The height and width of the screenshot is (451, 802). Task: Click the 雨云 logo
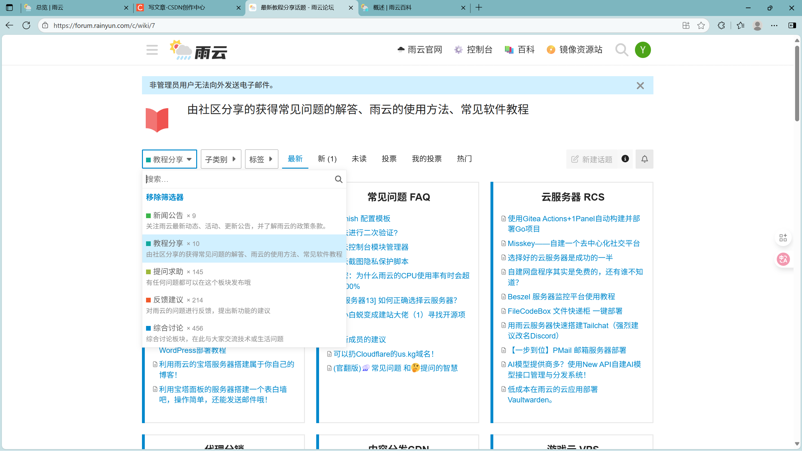(198, 50)
